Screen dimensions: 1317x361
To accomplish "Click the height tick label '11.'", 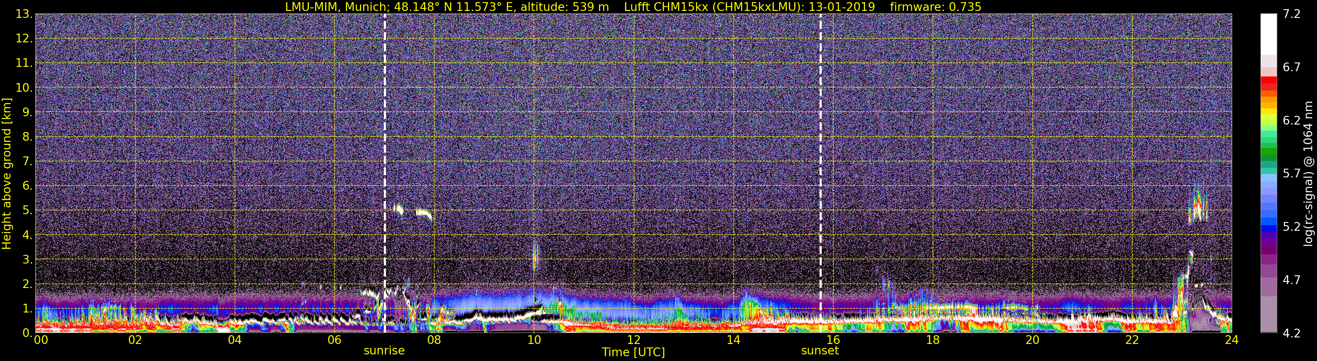I will [24, 63].
